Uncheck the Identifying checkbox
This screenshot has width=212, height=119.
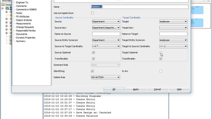click(92, 71)
